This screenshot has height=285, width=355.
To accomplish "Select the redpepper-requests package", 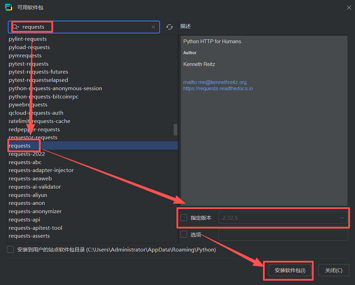I will point(34,129).
